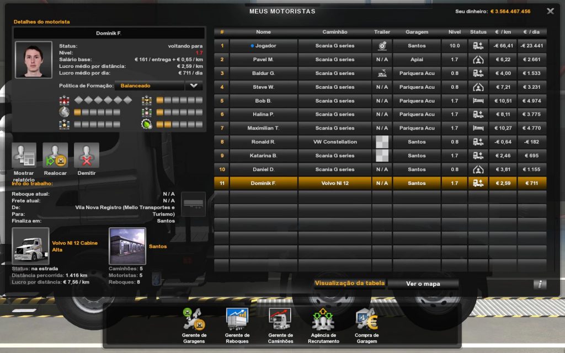Click the Realocar driver icon
The width and height of the screenshot is (565, 353).
(55, 156)
